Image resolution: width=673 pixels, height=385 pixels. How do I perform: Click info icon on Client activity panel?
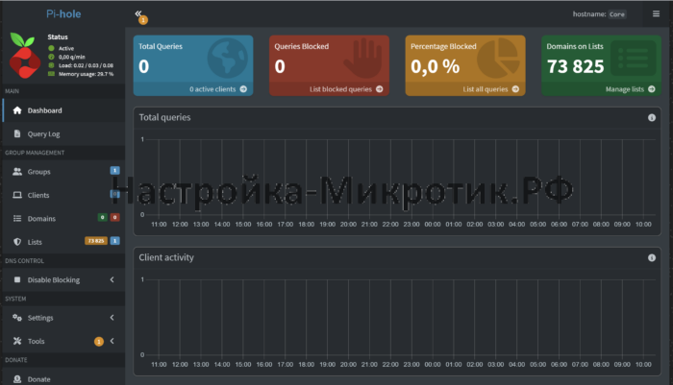652,257
